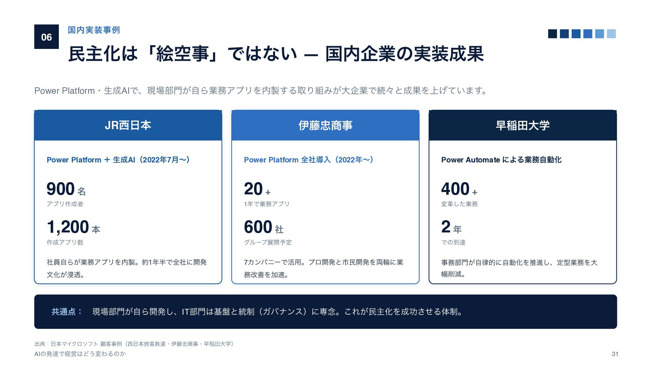The image size is (653, 367).
Task: Select the description starting 事務部門が自律的に
Action: (x=519, y=268)
